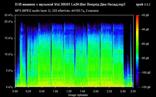Click the 22 кГц frequency axis label
Image resolution: width=156 pixels, height=97 pixels.
pyautogui.click(x=9, y=15)
